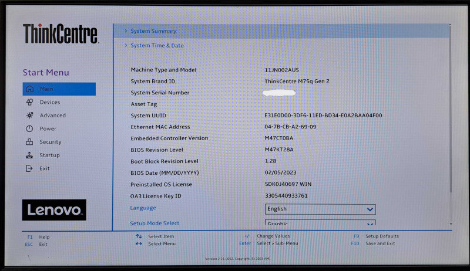Click the Exit door-arrow icon
The height and width of the screenshot is (271, 470).
pyautogui.click(x=29, y=168)
